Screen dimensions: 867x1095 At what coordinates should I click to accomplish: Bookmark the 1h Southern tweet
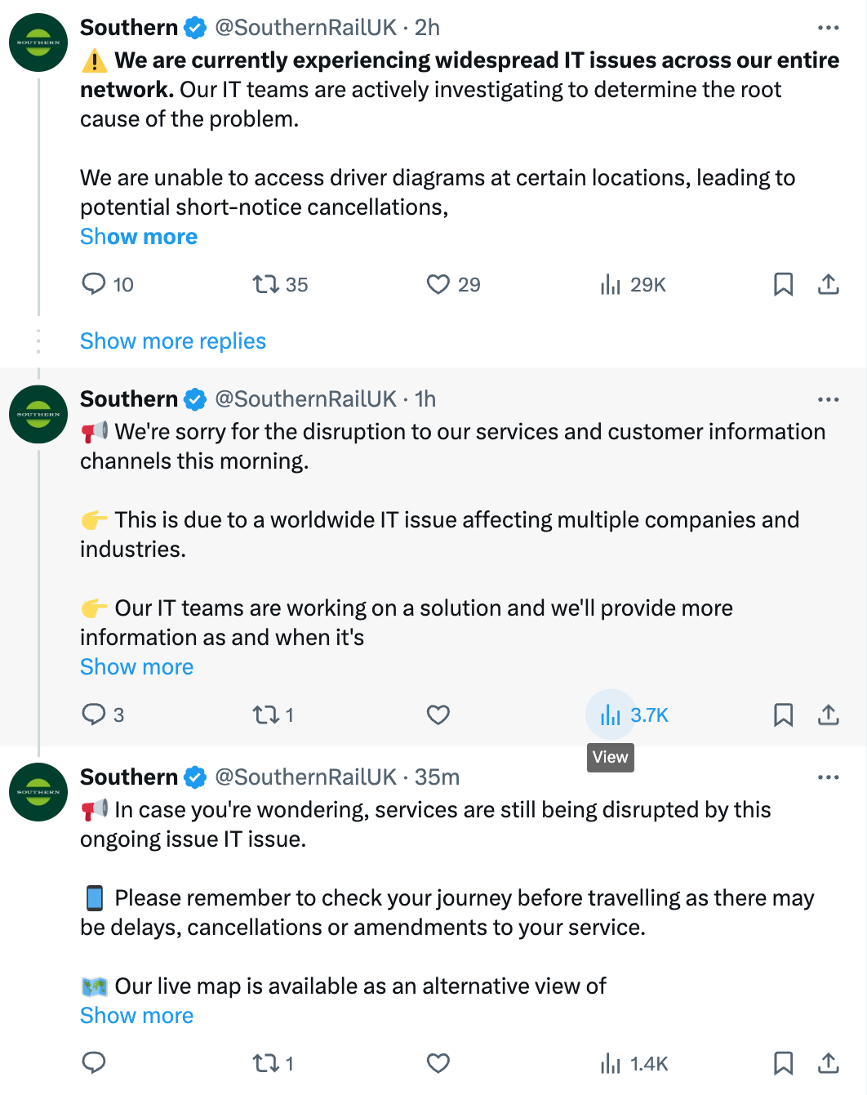coord(783,714)
